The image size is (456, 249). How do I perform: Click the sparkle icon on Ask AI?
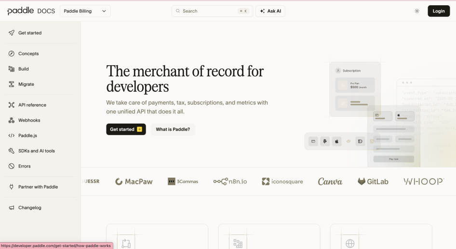[262, 11]
